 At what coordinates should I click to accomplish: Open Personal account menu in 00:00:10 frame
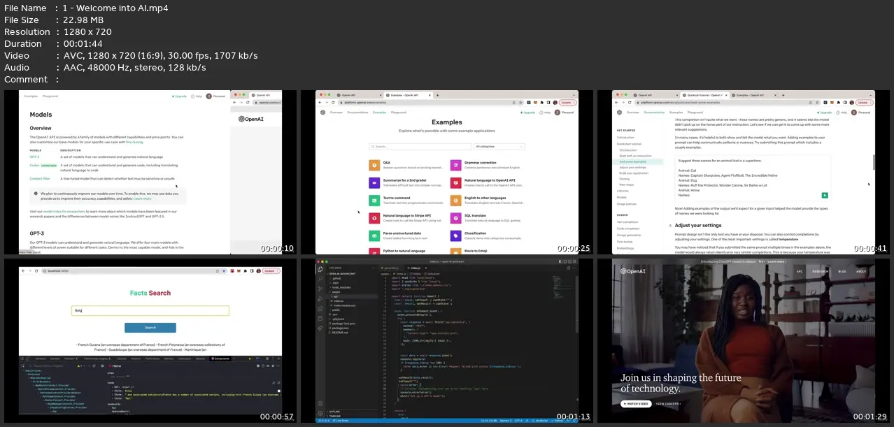click(216, 96)
